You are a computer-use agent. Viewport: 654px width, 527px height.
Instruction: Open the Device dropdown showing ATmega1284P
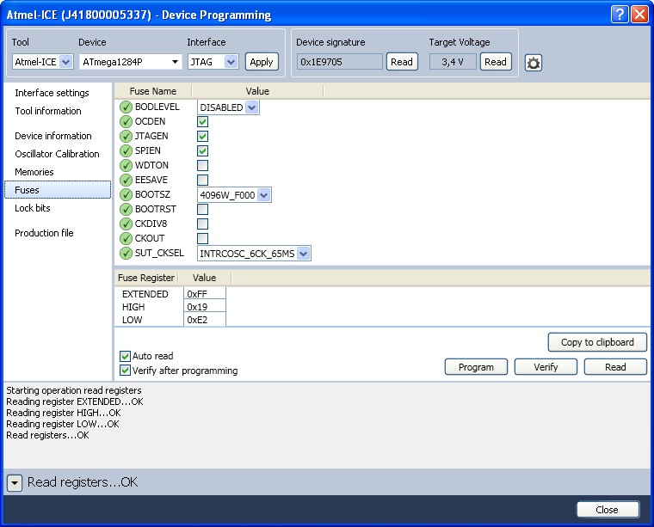click(131, 62)
